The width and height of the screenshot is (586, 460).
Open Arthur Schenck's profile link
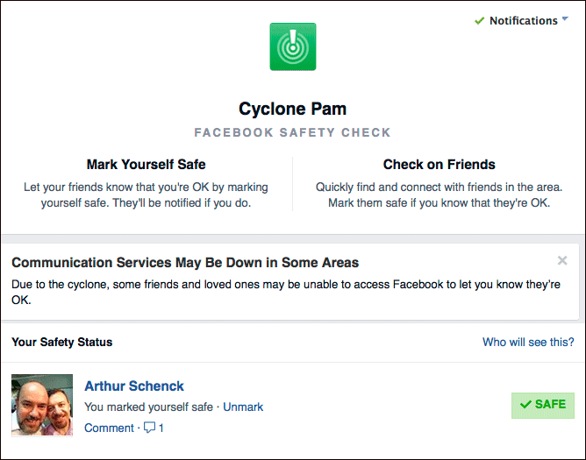click(134, 386)
